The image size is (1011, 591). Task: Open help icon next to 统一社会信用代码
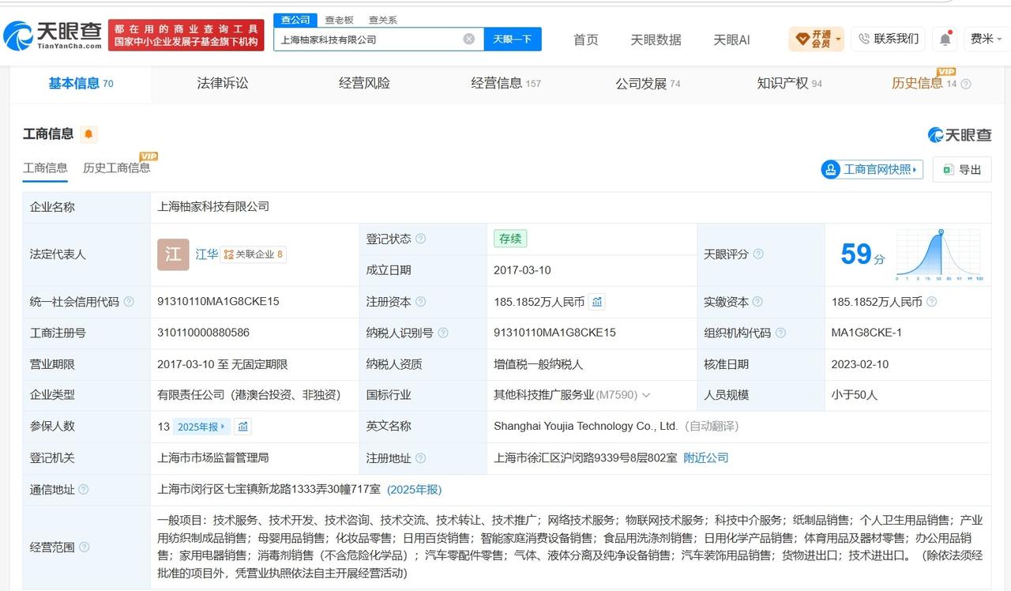[129, 302]
